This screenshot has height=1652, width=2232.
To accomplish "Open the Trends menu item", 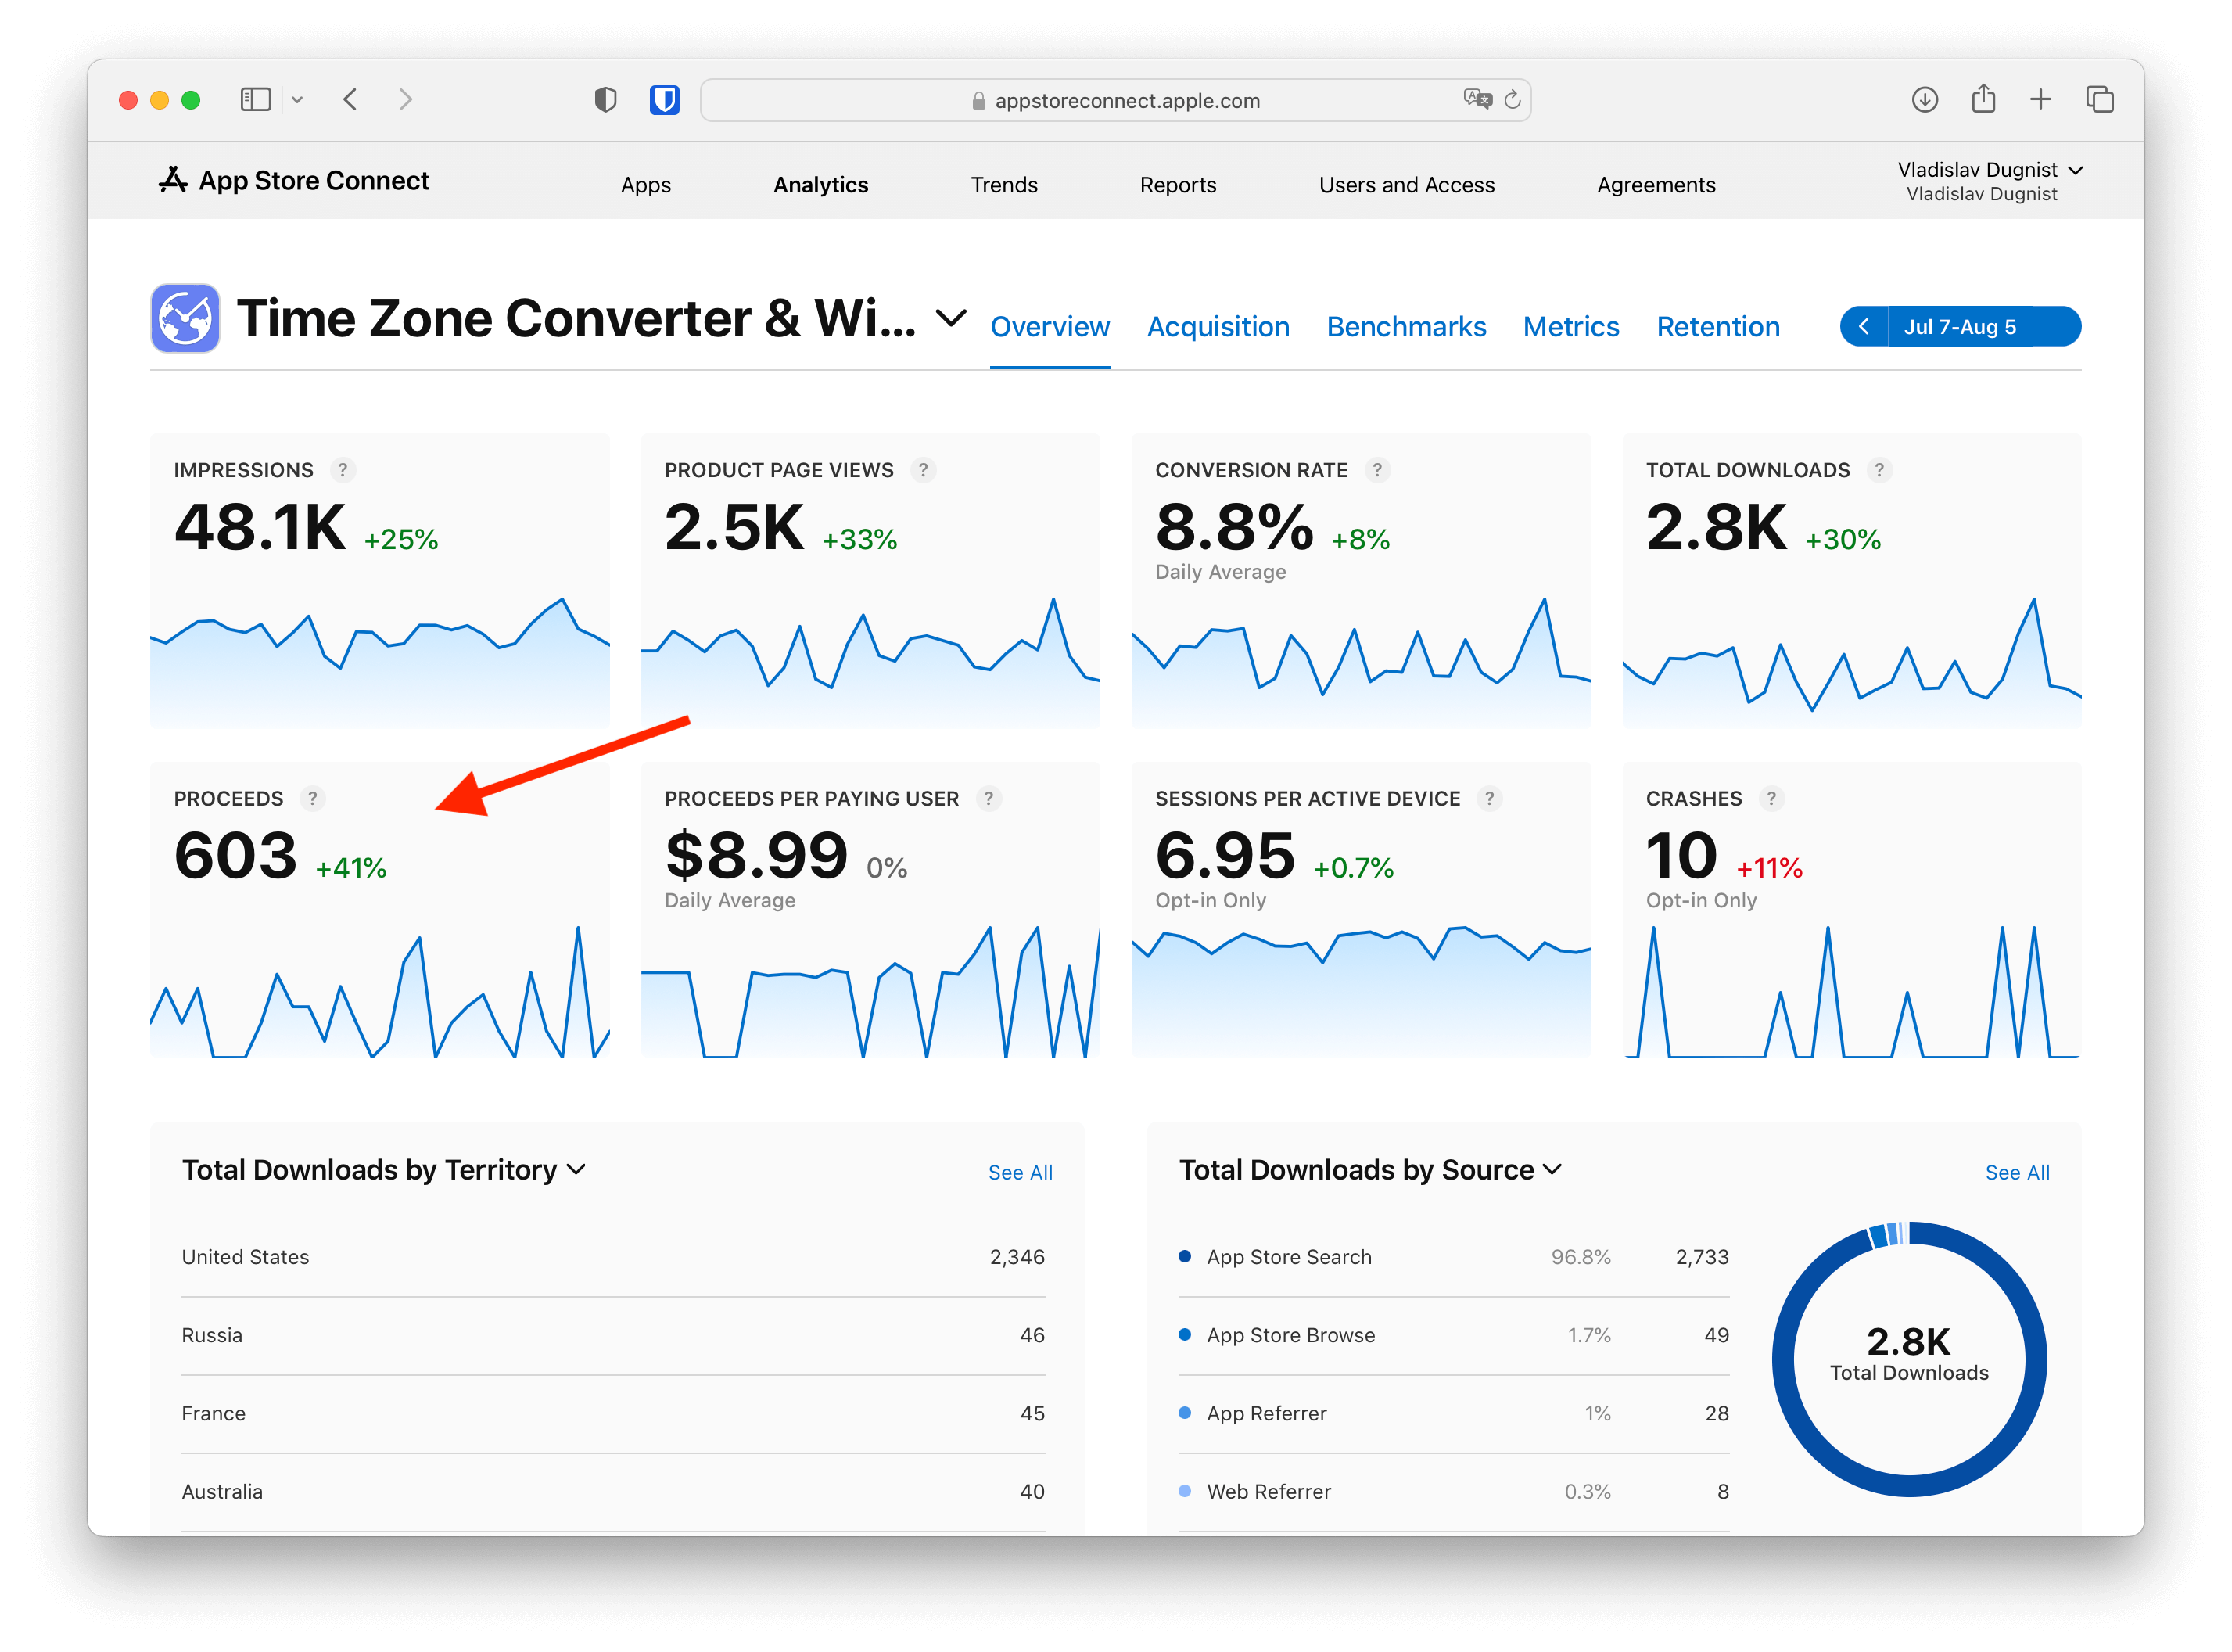I will point(1003,185).
